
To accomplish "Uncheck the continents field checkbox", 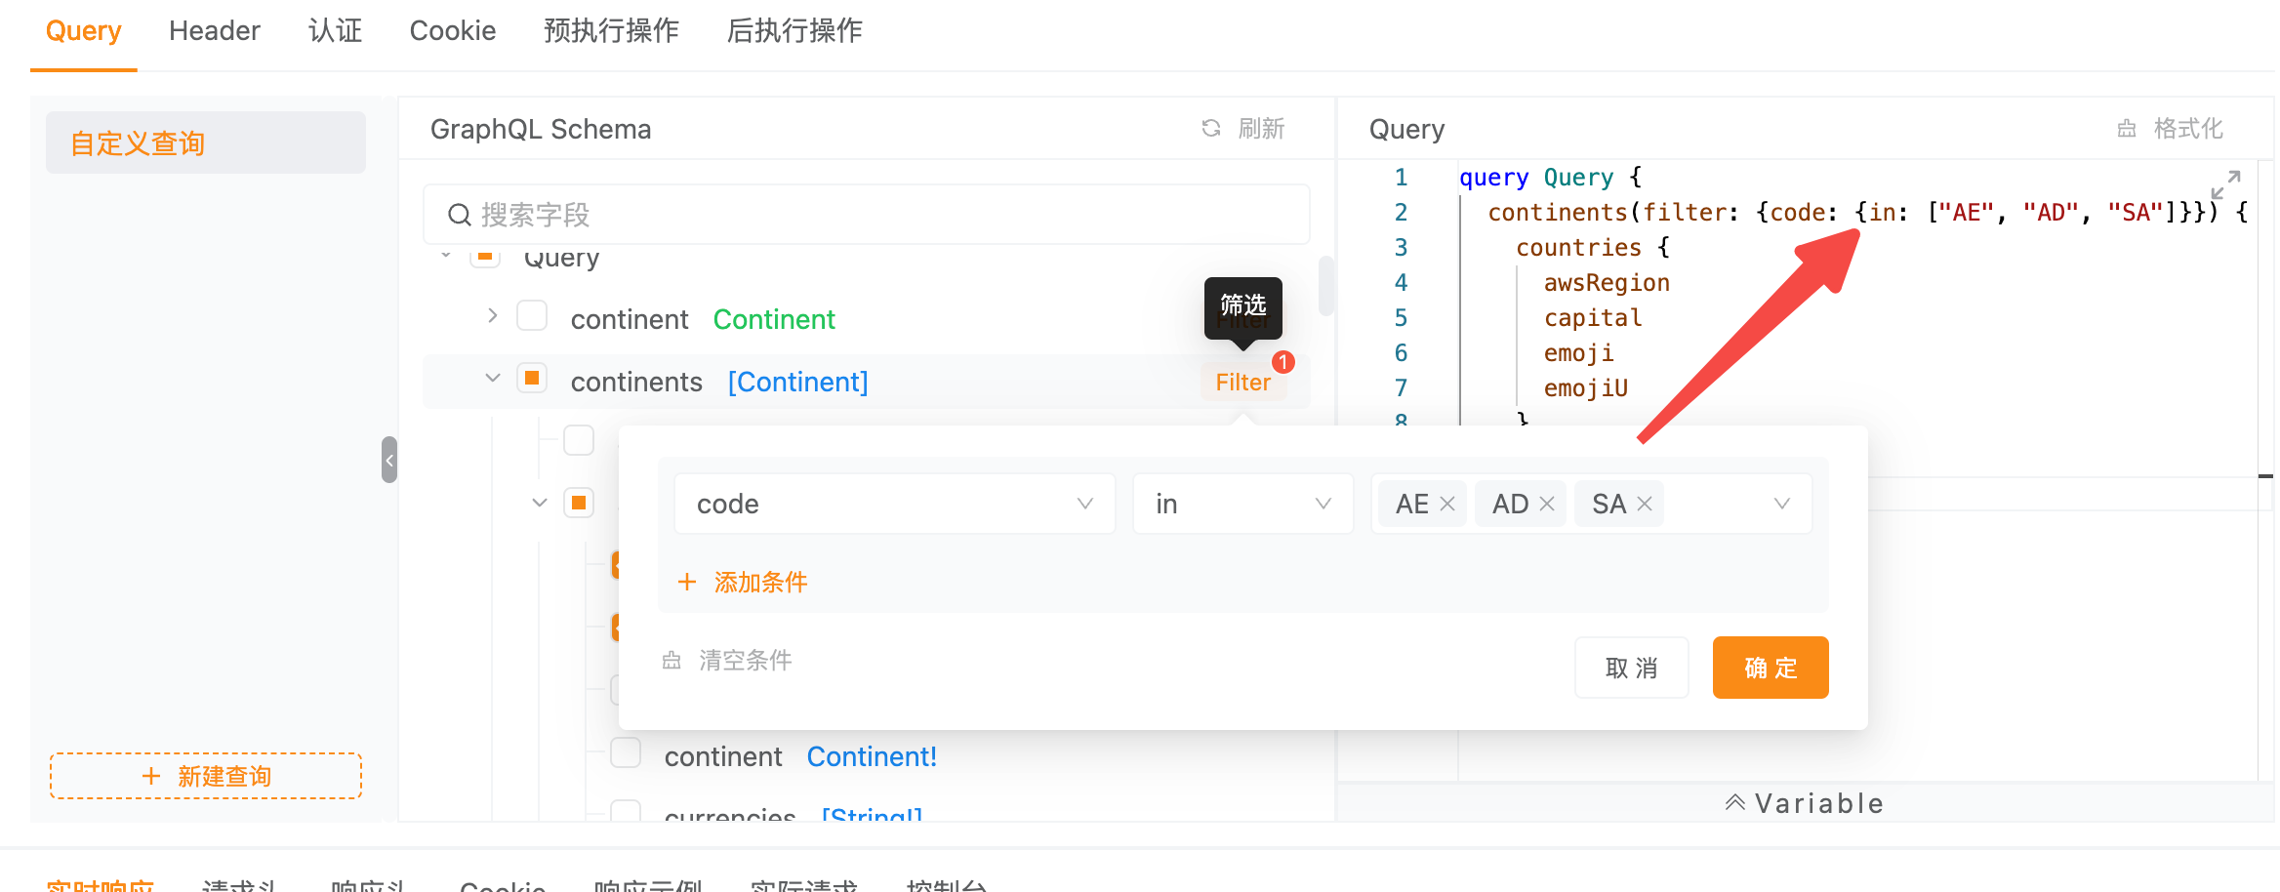I will [532, 378].
